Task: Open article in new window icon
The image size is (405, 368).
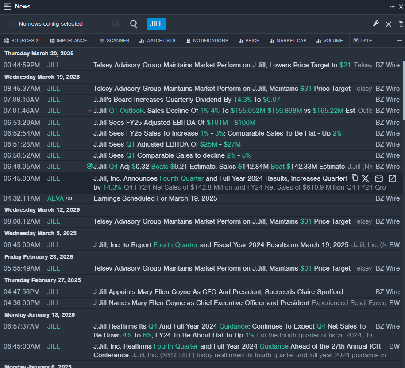Action: pos(392,178)
